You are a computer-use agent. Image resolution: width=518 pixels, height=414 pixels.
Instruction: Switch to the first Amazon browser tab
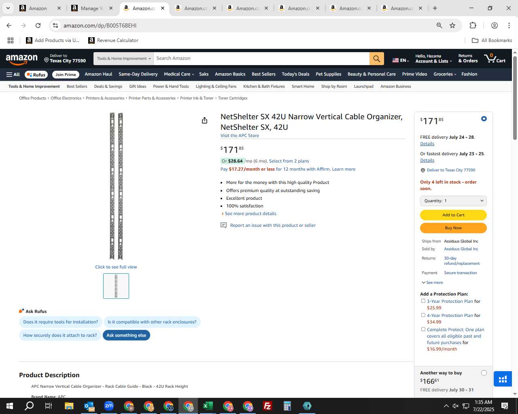(40, 8)
